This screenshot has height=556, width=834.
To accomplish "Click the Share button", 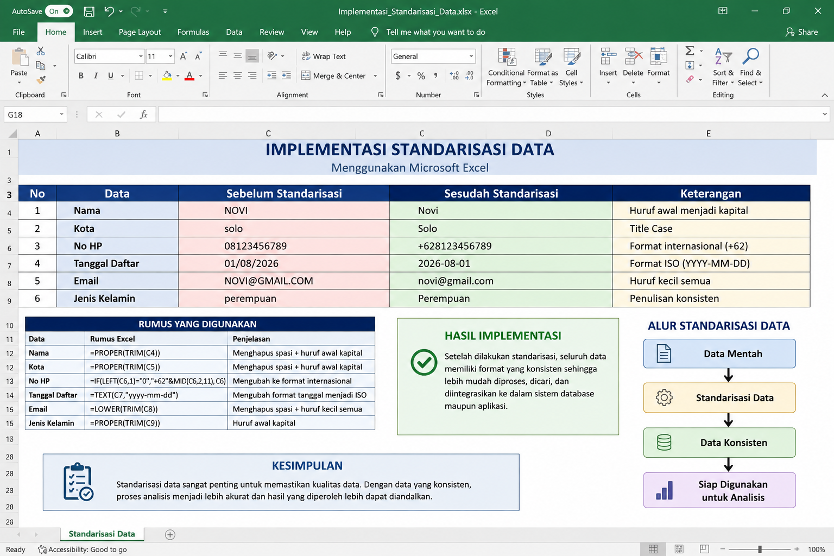I will coord(801,32).
